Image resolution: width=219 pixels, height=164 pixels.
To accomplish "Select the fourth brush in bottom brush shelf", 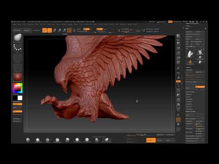I will pyautogui.click(x=57, y=140).
